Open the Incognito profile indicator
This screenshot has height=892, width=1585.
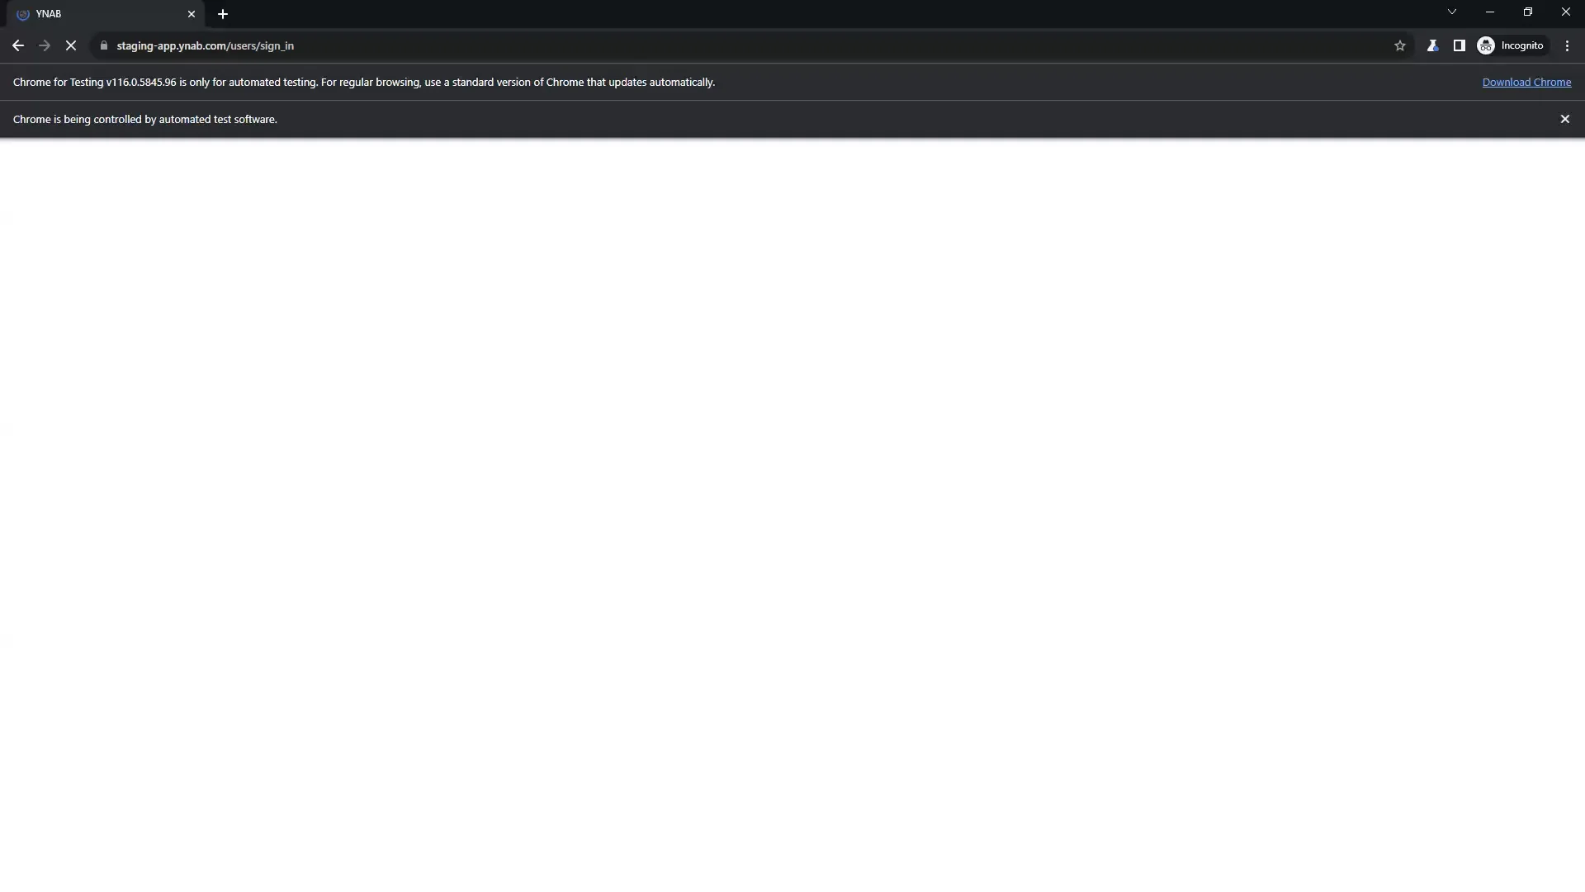click(1510, 46)
